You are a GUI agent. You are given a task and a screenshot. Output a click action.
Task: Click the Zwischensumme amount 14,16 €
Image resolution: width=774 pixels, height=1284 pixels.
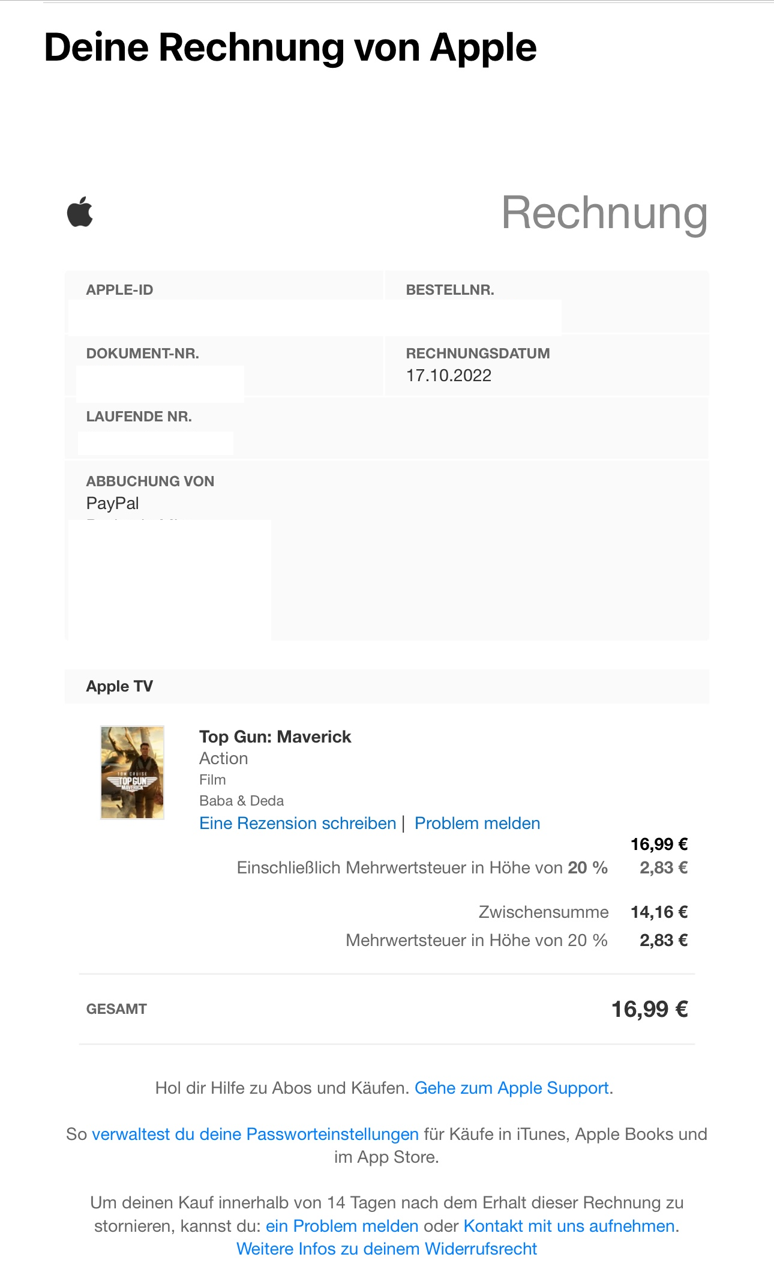pyautogui.click(x=659, y=912)
